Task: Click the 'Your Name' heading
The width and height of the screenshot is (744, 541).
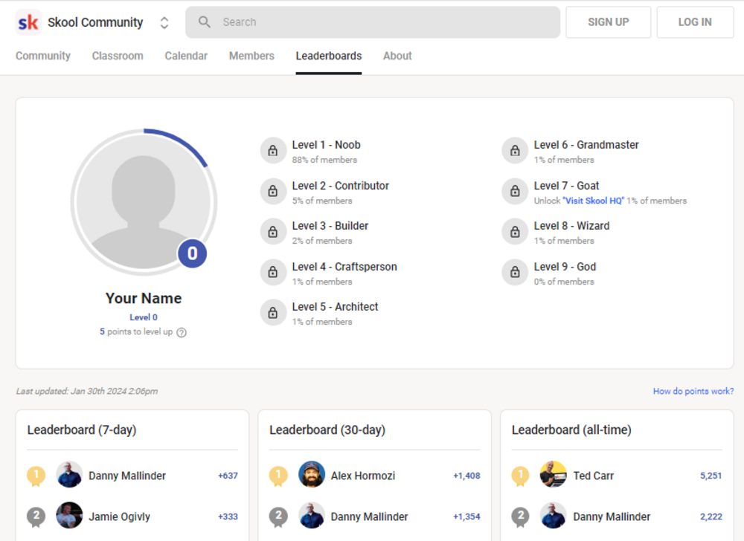Action: (144, 299)
